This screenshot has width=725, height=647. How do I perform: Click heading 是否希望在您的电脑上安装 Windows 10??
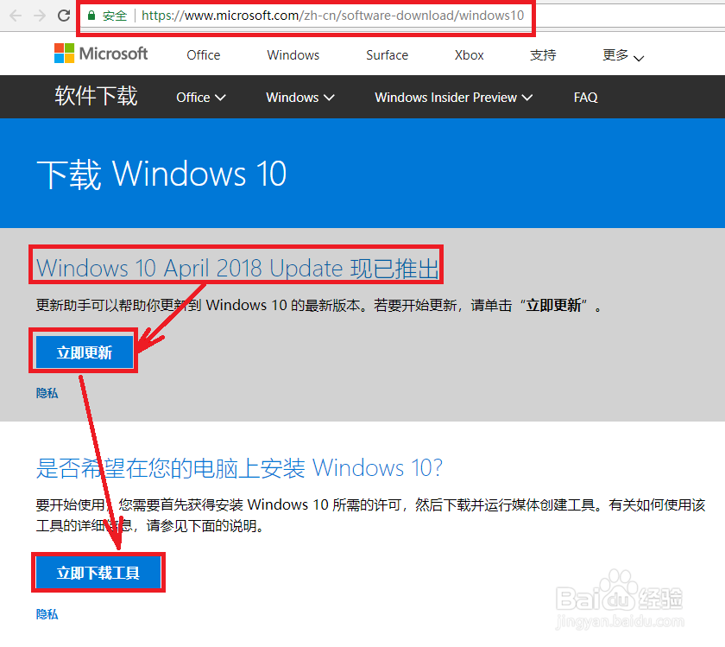pyautogui.click(x=239, y=468)
